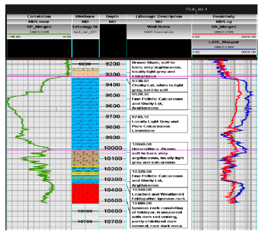Click depth label 10400
Viewport: 270px width, 237px height.
(x=113, y=190)
